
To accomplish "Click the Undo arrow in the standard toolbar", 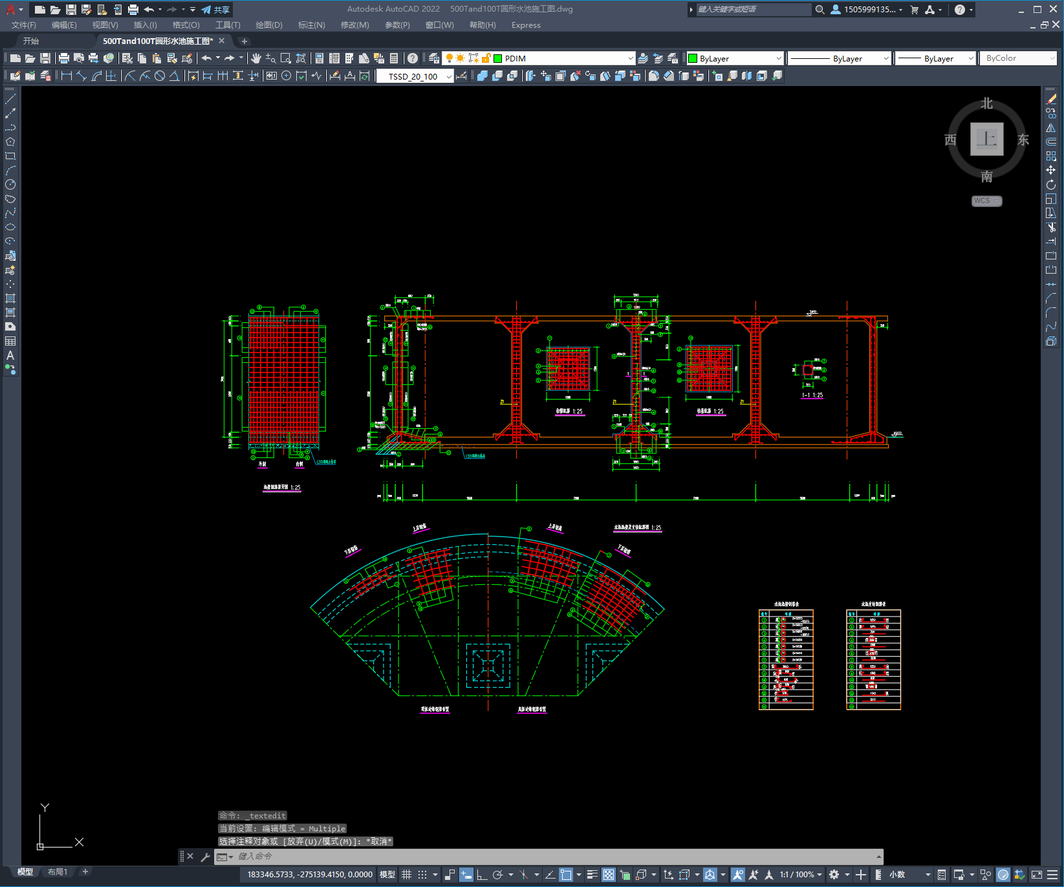I will [206, 58].
